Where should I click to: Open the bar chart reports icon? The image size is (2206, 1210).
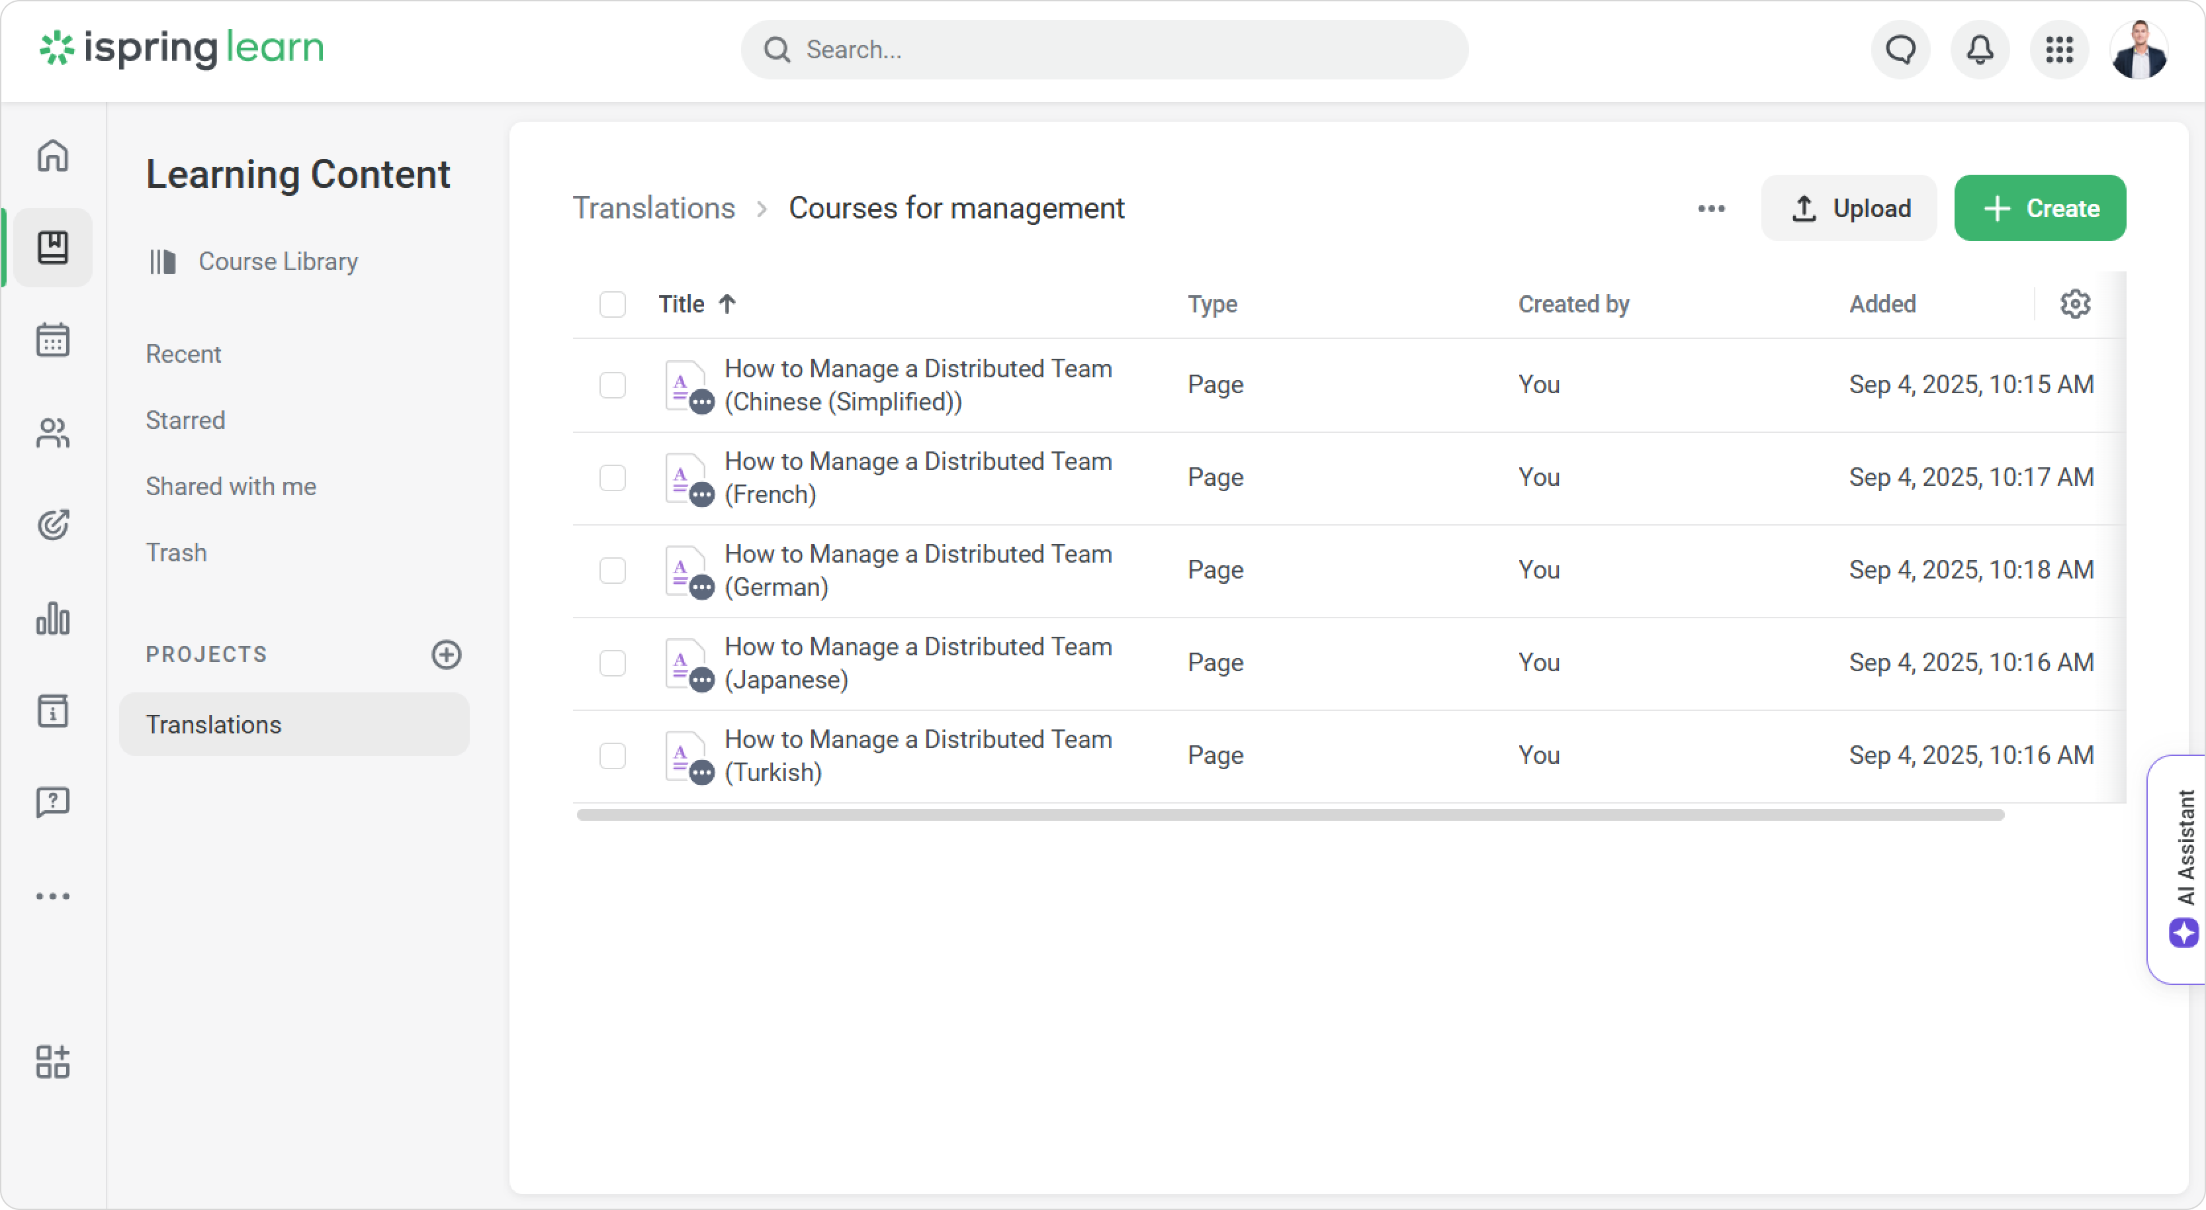[53, 618]
